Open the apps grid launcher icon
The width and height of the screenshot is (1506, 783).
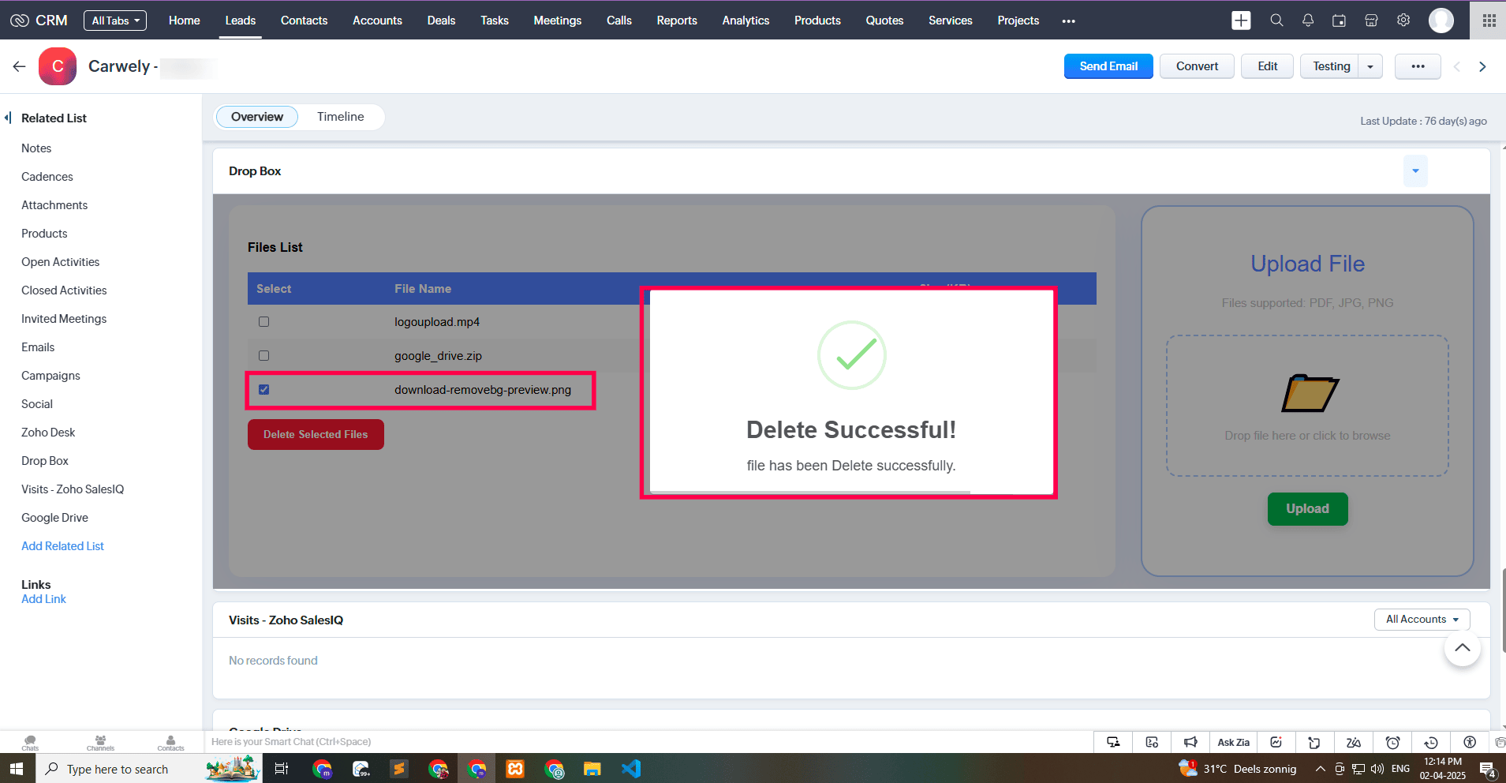(1489, 21)
